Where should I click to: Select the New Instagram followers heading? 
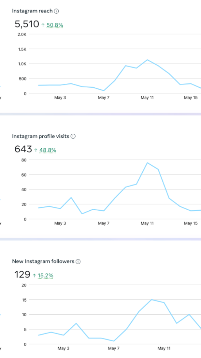pyautogui.click(x=43, y=261)
